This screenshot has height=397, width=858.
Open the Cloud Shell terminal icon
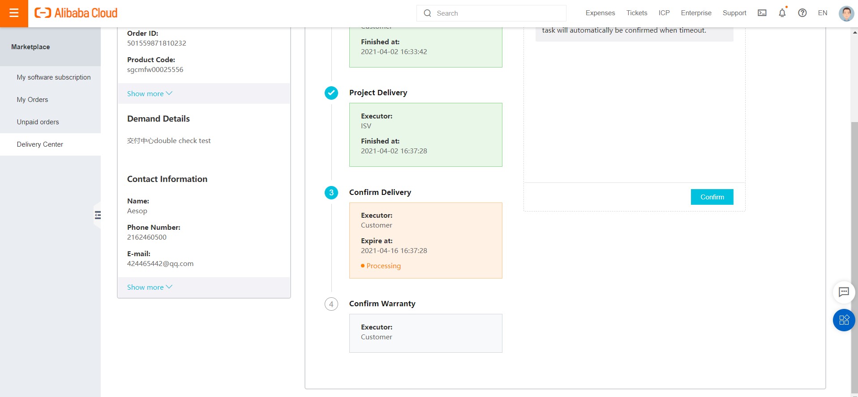point(762,13)
